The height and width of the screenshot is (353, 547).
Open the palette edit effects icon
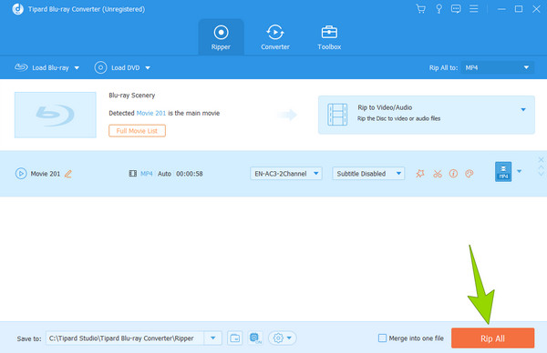pos(470,174)
